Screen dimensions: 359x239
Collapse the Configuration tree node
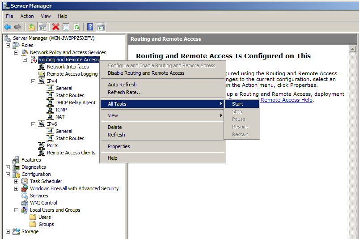[8, 175]
